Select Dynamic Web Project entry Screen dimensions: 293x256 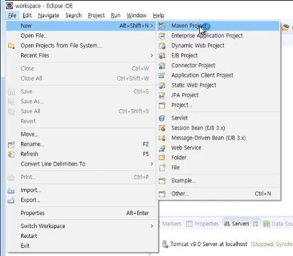(x=218, y=46)
